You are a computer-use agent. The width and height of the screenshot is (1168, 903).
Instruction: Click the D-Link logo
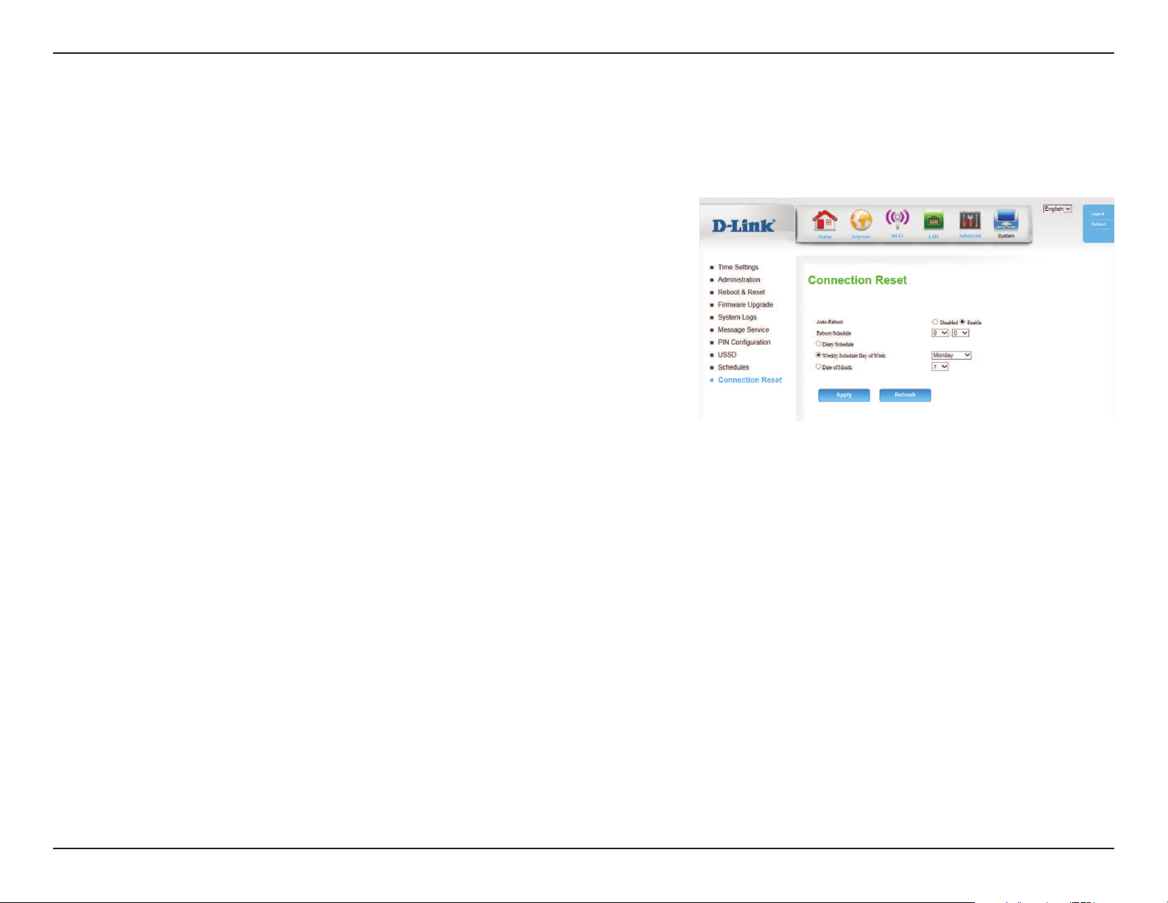744,226
